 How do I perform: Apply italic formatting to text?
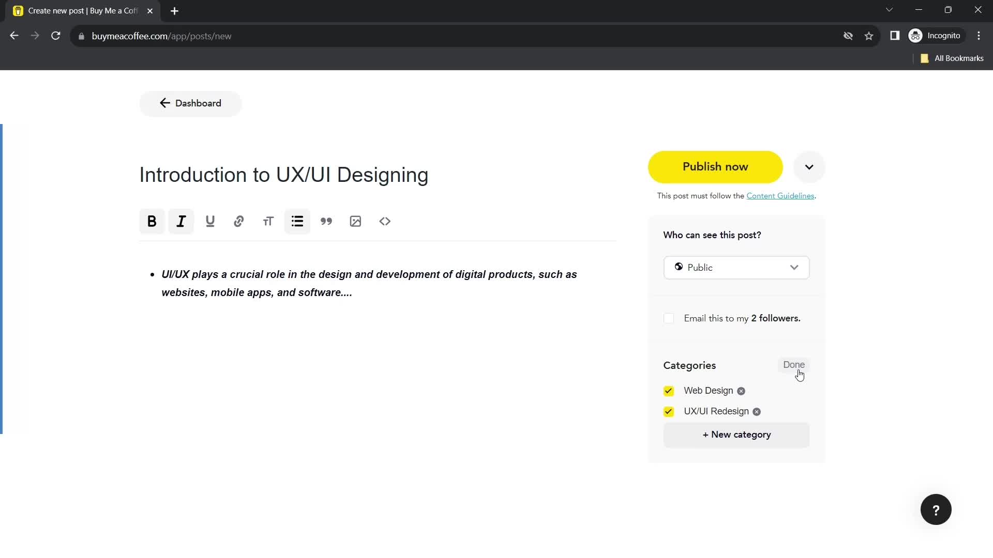[x=180, y=222]
